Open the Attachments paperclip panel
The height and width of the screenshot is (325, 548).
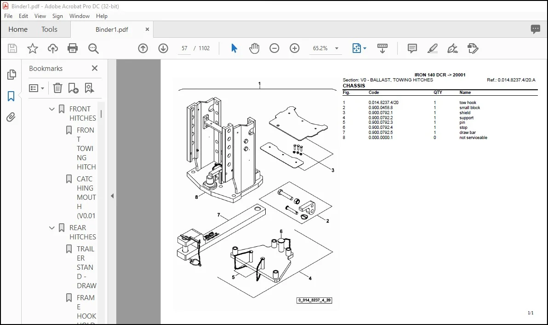(x=11, y=117)
